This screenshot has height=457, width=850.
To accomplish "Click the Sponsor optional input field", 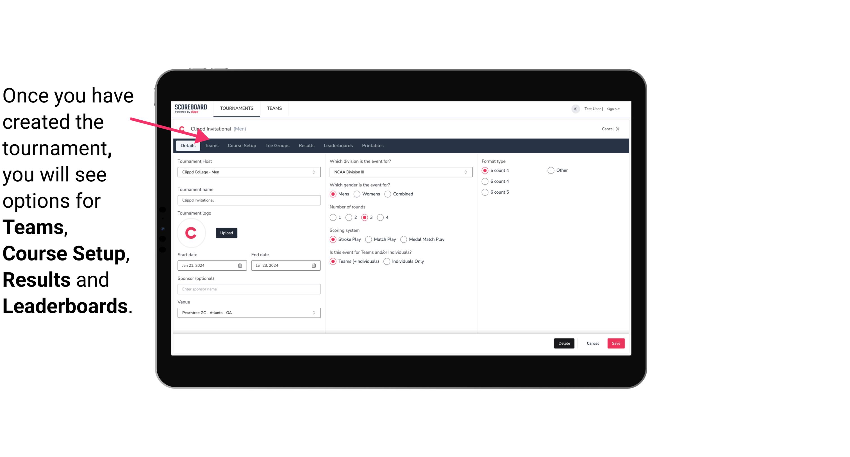I will coord(248,289).
